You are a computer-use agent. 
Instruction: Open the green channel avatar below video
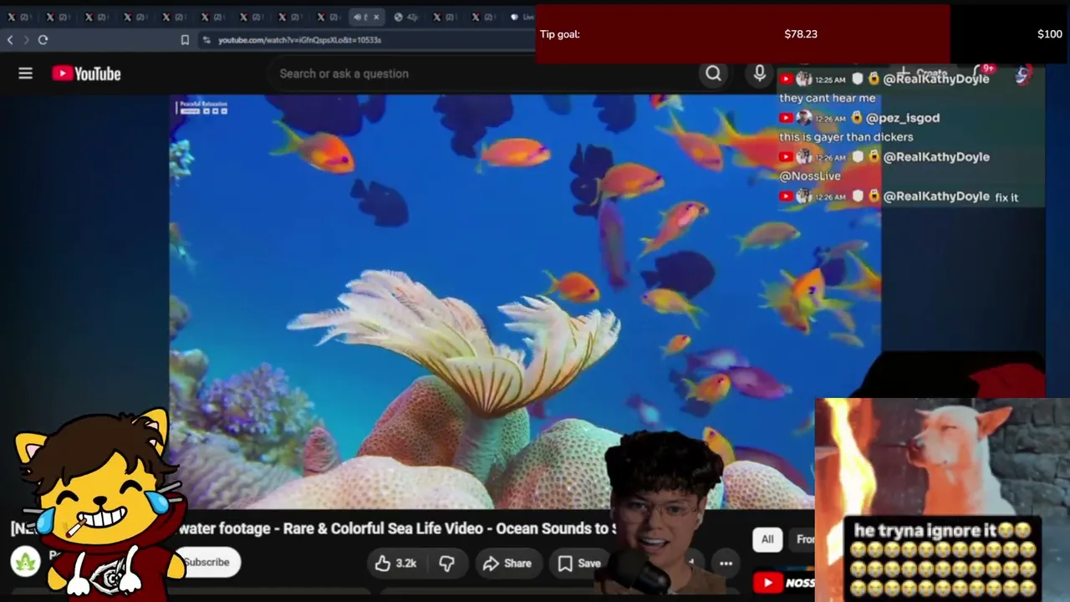click(x=25, y=561)
